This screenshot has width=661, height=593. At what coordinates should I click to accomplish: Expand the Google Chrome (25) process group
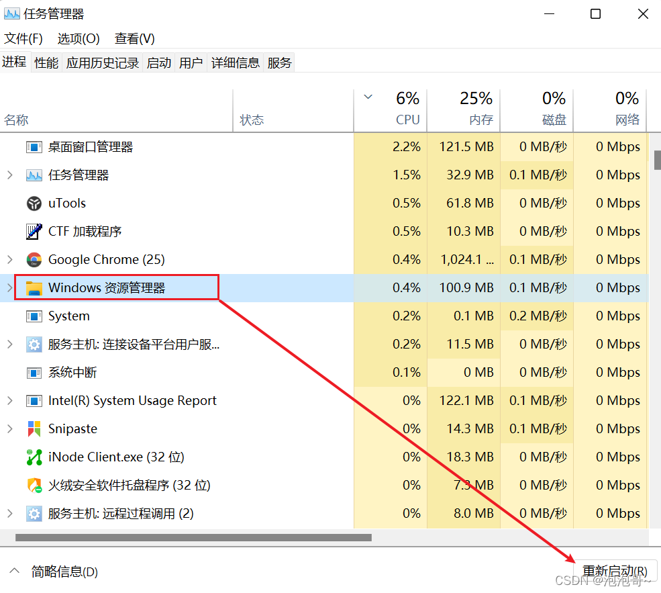click(9, 260)
